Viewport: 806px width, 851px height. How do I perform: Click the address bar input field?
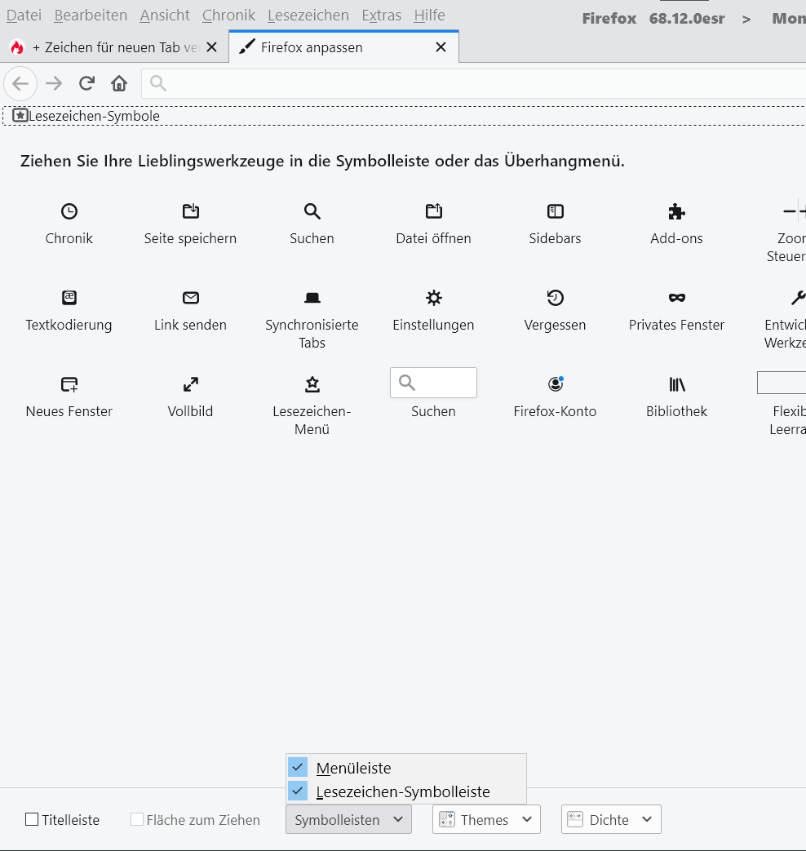473,83
